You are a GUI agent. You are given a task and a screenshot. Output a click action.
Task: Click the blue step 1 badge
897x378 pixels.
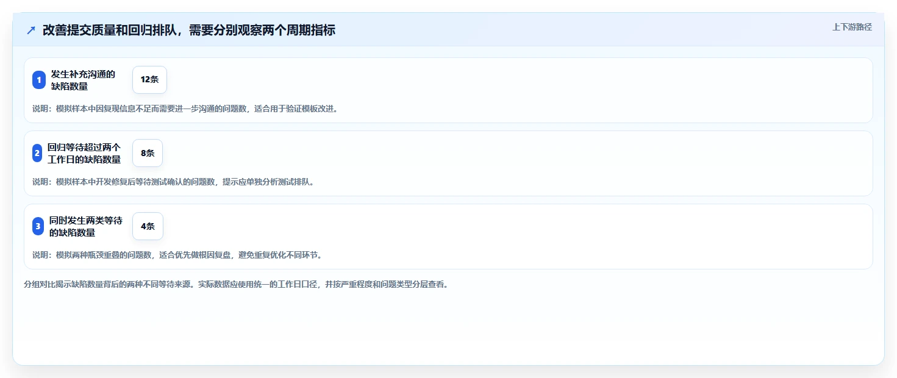39,80
